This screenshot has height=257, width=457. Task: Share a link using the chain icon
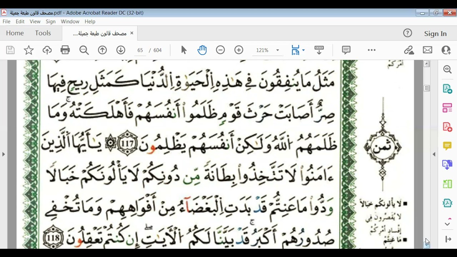409,50
